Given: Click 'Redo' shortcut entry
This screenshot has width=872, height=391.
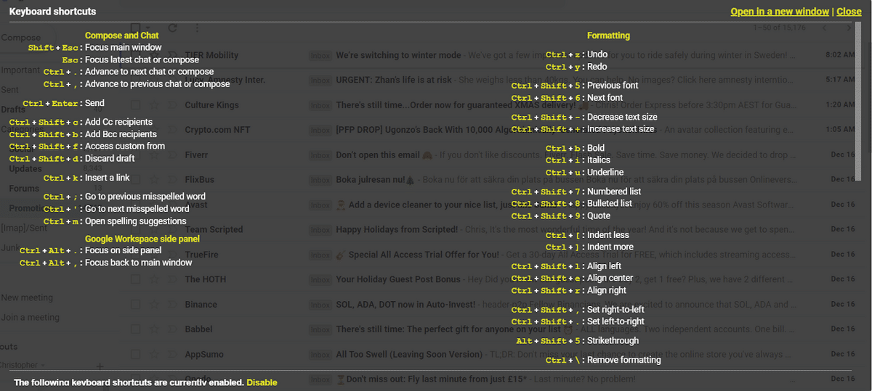Looking at the screenshot, I should click(x=597, y=67).
